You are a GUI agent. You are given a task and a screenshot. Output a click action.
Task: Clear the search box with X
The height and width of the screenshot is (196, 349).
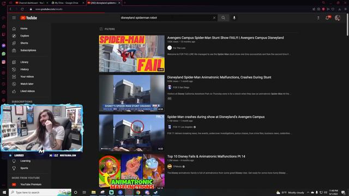(214, 18)
